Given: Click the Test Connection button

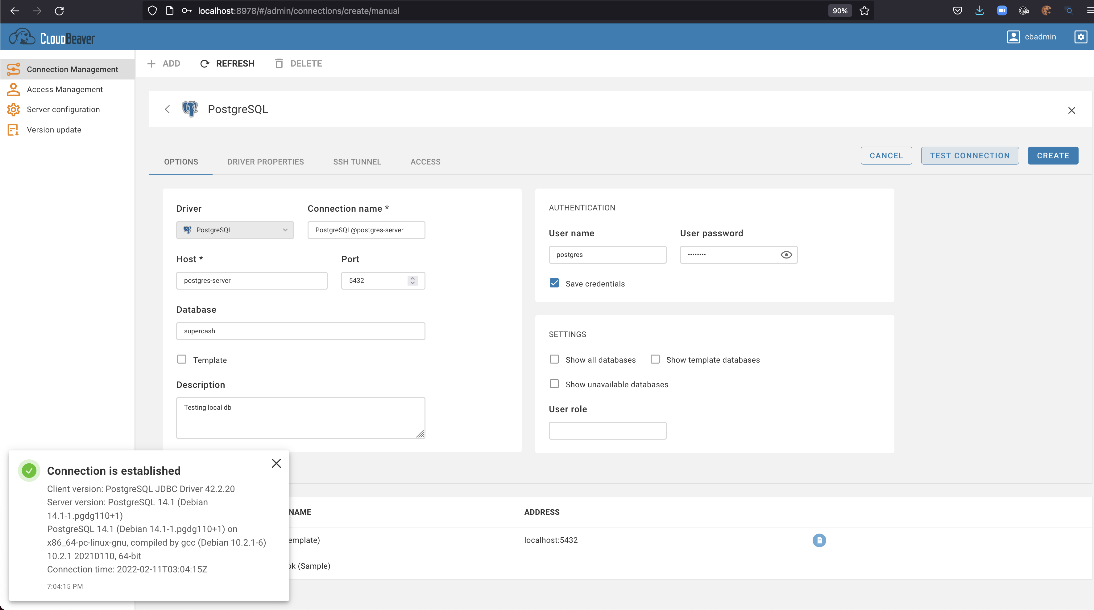Looking at the screenshot, I should (970, 156).
